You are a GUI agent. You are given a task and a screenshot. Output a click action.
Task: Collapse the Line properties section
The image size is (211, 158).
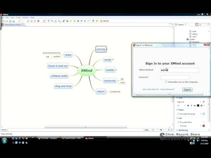click(177, 118)
